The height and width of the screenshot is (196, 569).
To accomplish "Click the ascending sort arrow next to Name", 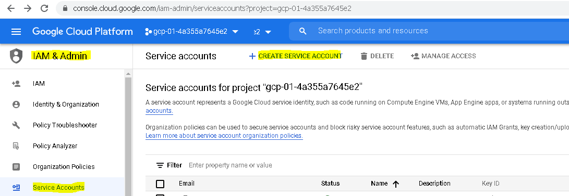I will [396, 184].
